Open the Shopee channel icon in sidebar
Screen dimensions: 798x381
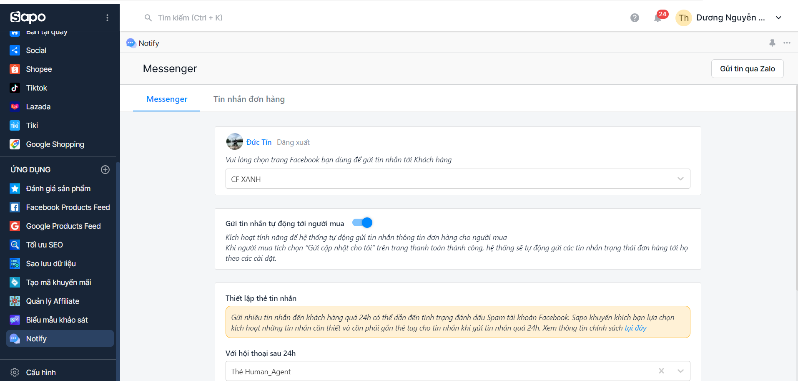pos(15,69)
